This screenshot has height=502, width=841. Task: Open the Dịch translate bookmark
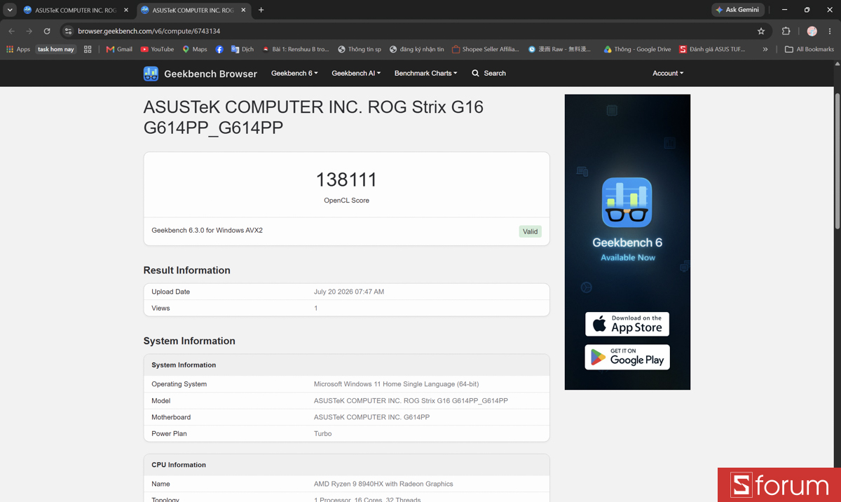(242, 49)
